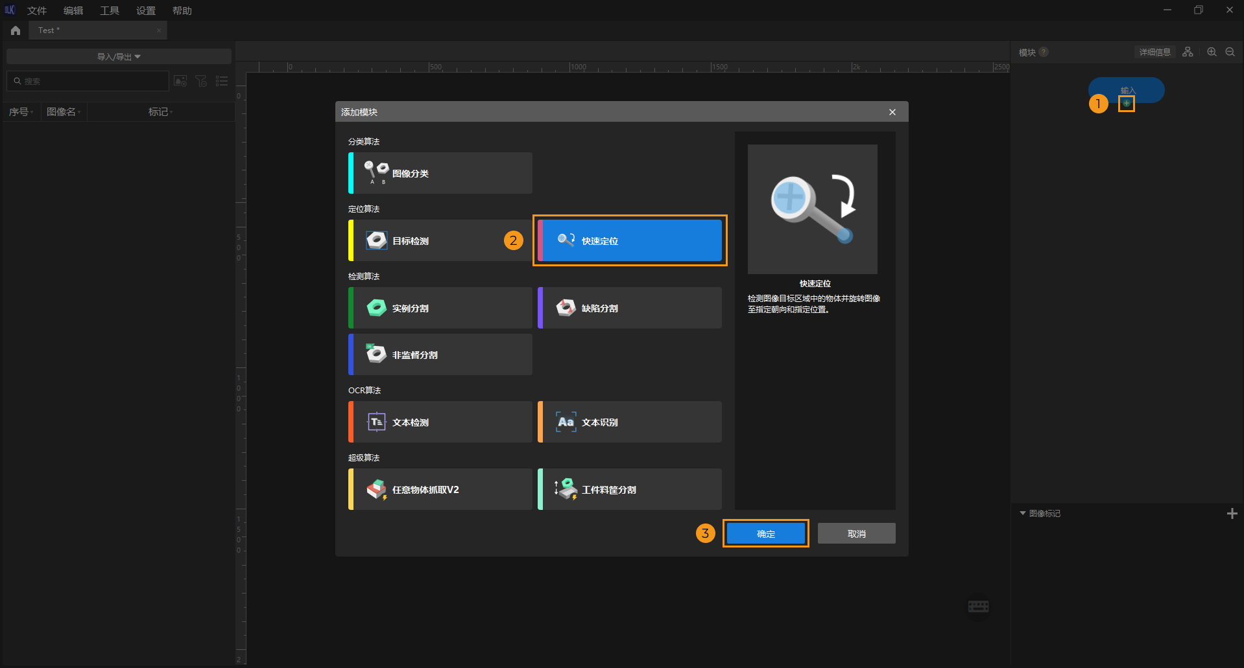Go to the home screen icon

pyautogui.click(x=16, y=30)
